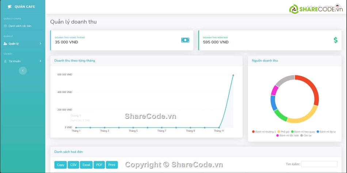Collapse the sidebar with round arrow button

point(23,71)
